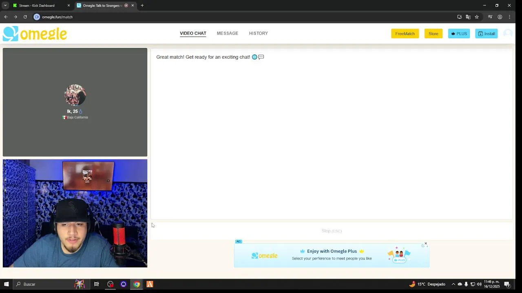
Task: Open the VIDEO CHAT tab
Action: pos(193,33)
